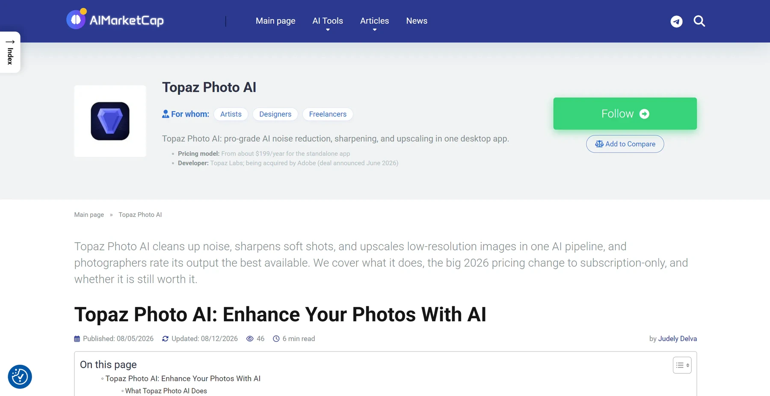This screenshot has width=770, height=396.
Task: Click the 'Published: 08/05/2026' text
Action: 118,339
